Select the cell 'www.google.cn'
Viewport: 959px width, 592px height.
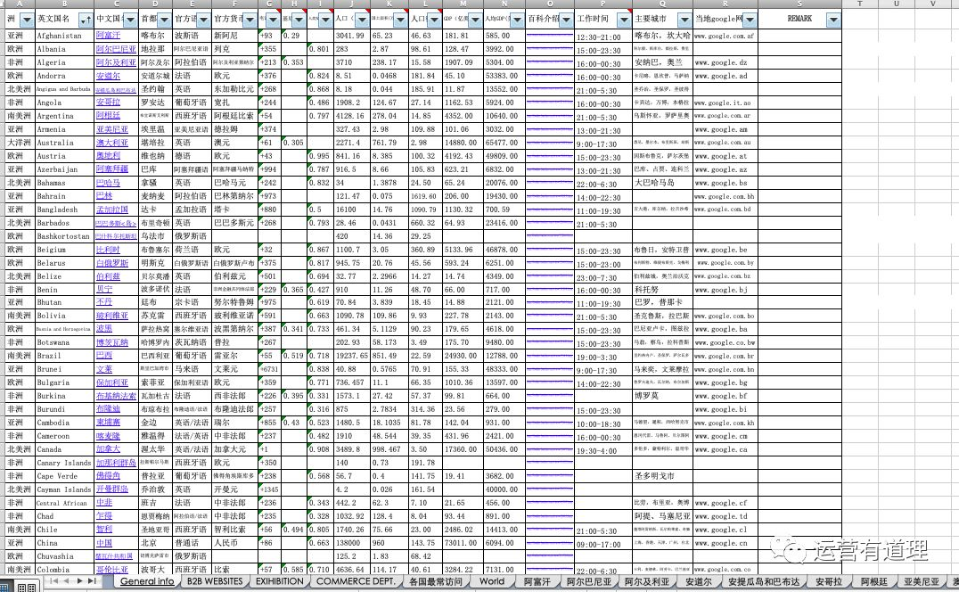tap(725, 543)
